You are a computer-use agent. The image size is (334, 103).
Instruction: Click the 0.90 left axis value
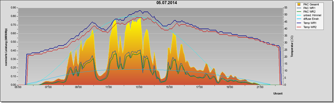click(13, 8)
